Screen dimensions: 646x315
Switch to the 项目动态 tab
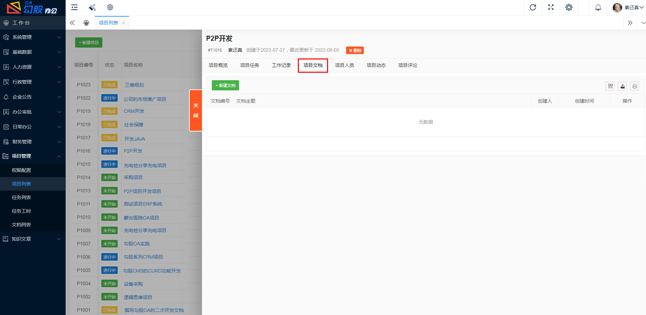(376, 65)
